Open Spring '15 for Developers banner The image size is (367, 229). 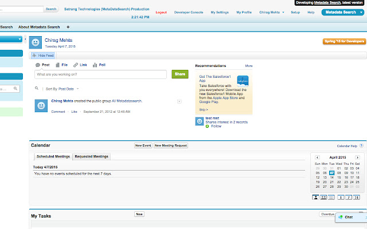(344, 41)
